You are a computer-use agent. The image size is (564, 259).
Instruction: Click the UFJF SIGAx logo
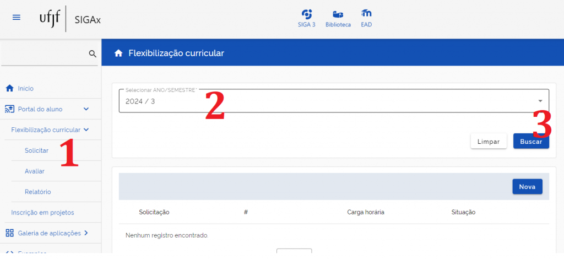click(70, 19)
